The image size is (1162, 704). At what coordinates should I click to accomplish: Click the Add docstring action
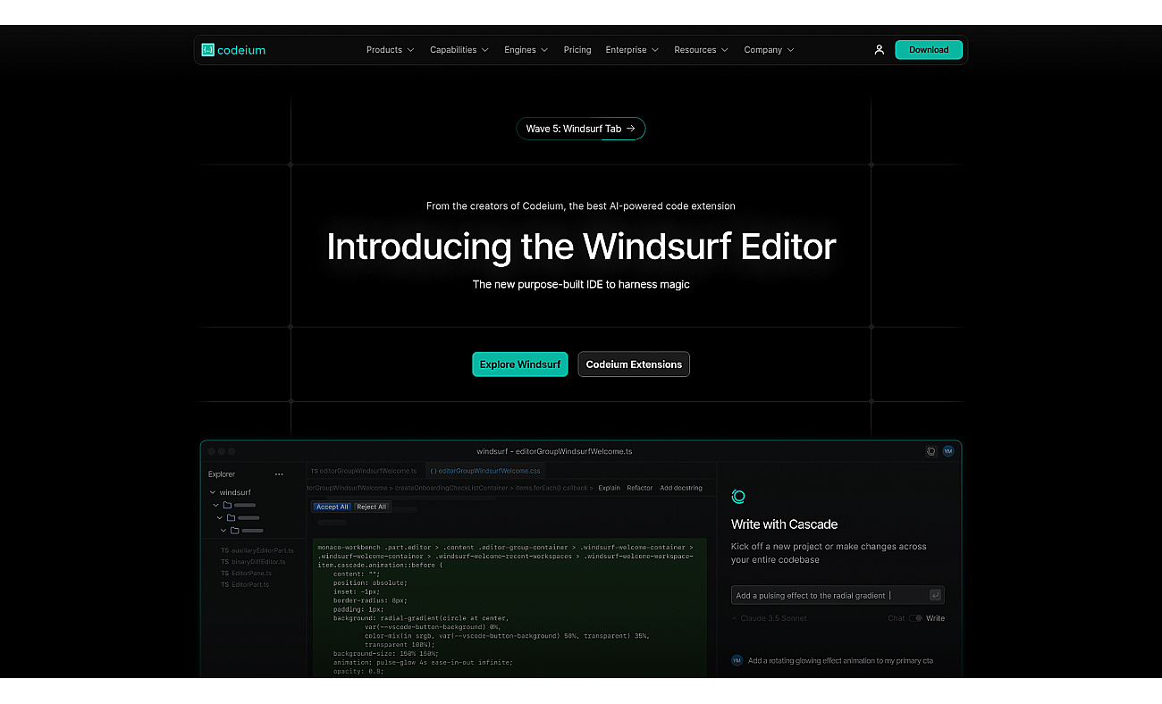click(681, 488)
